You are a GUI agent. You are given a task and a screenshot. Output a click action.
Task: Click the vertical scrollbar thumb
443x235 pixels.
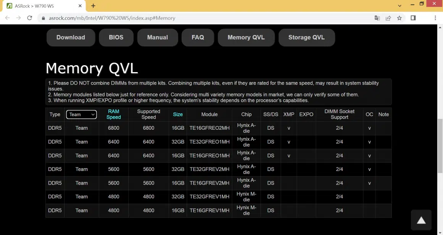440,146
